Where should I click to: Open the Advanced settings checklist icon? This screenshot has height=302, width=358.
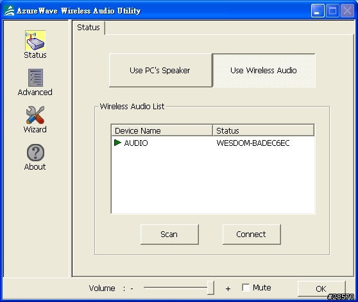coord(35,78)
